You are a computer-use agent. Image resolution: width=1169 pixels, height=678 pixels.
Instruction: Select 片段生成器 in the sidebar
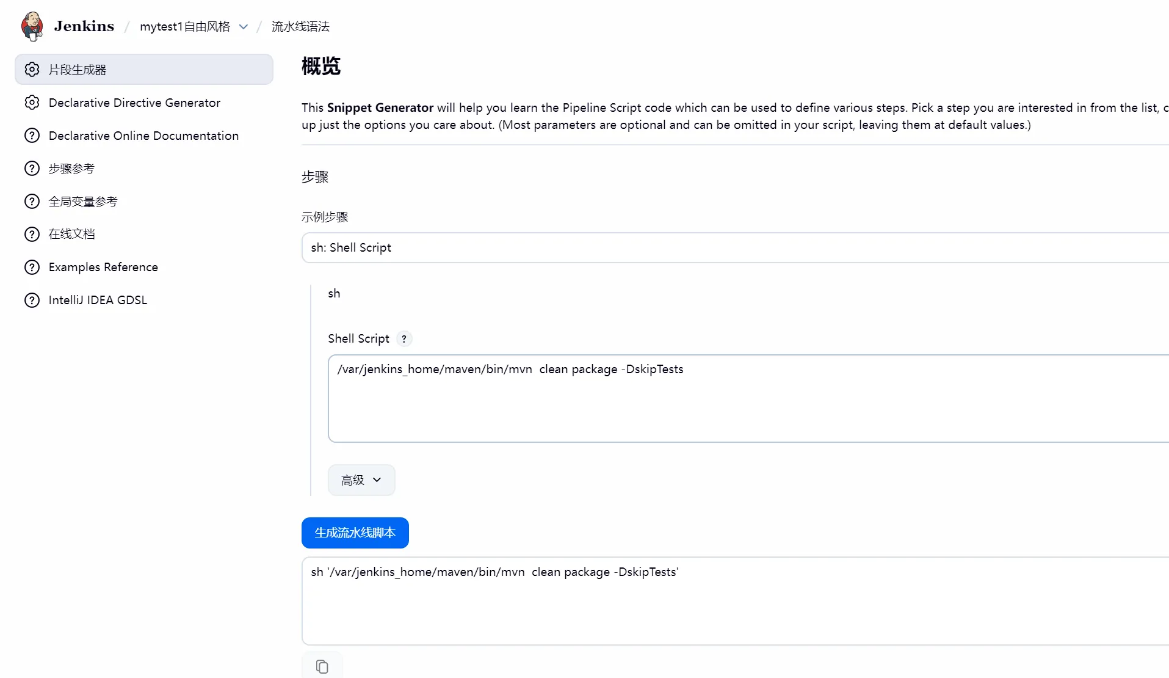(78, 70)
